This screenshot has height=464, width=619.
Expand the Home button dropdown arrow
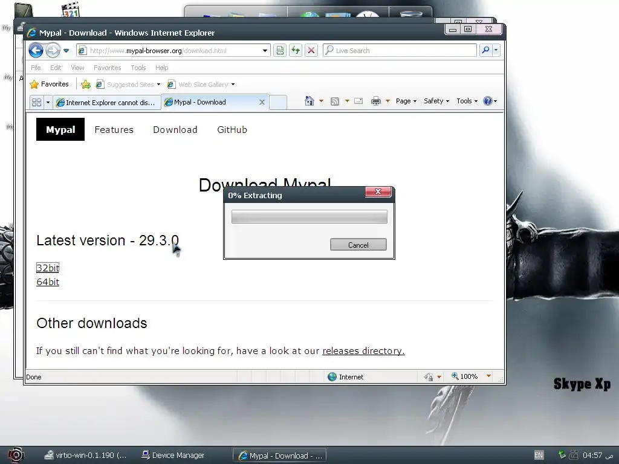(322, 101)
